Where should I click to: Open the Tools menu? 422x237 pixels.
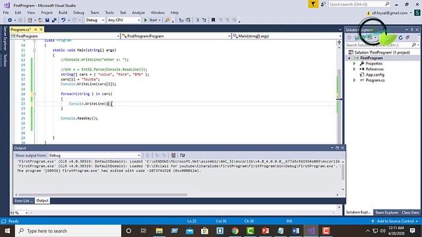109,13
